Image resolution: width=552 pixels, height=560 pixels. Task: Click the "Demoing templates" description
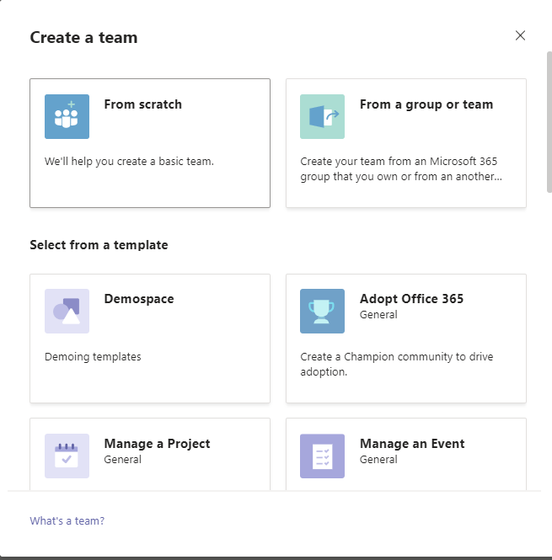tap(93, 356)
